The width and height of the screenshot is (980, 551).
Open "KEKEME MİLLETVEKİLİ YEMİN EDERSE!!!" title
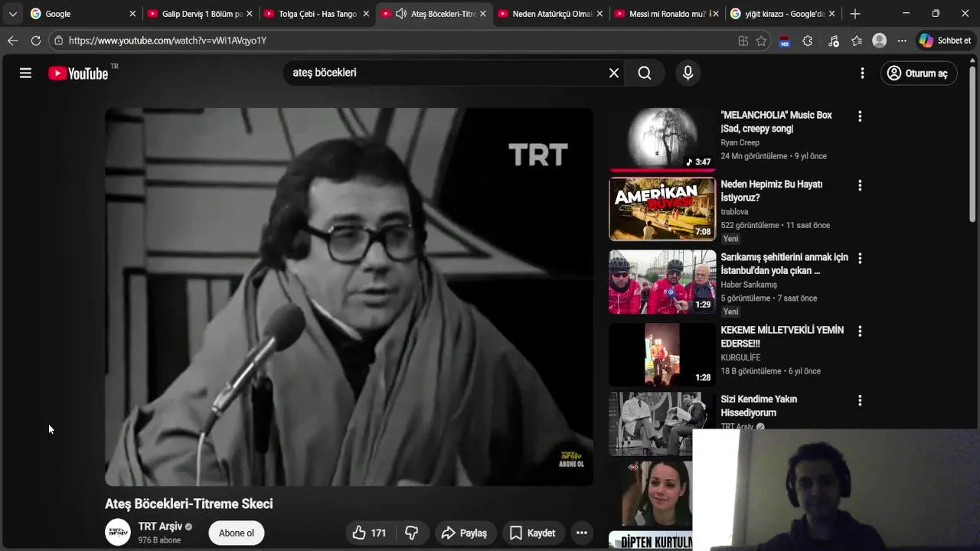point(782,337)
